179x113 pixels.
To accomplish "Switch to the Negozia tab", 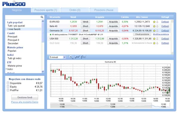I will pyautogui.click(x=17, y=10).
